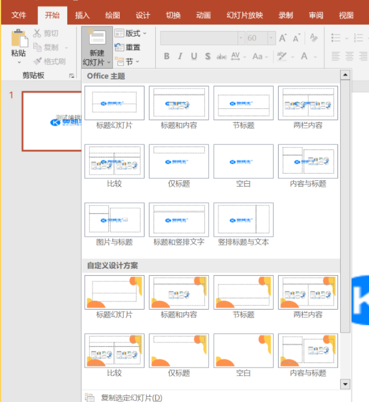The height and width of the screenshot is (402, 369).
Task: Open the font name dropdown arrow
Action: coord(241,38)
